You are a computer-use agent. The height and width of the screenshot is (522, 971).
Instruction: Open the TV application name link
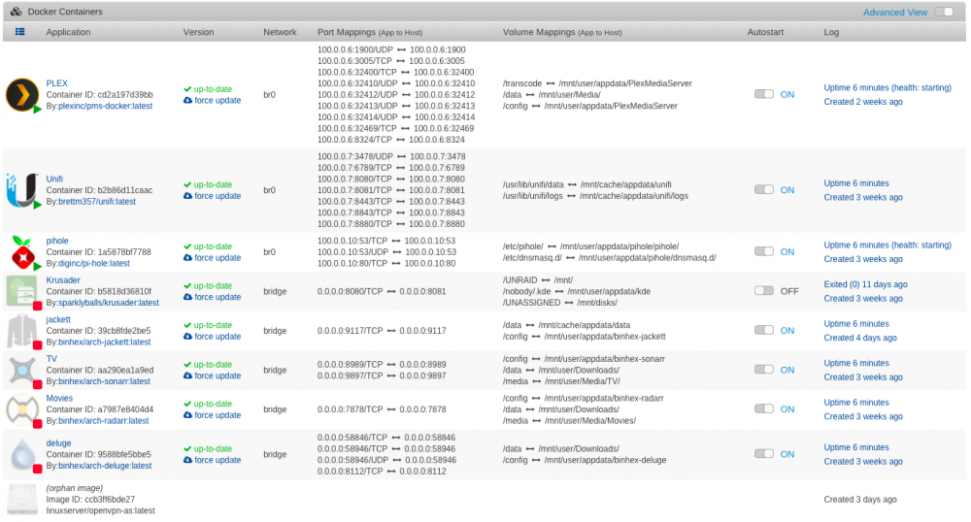(51, 359)
